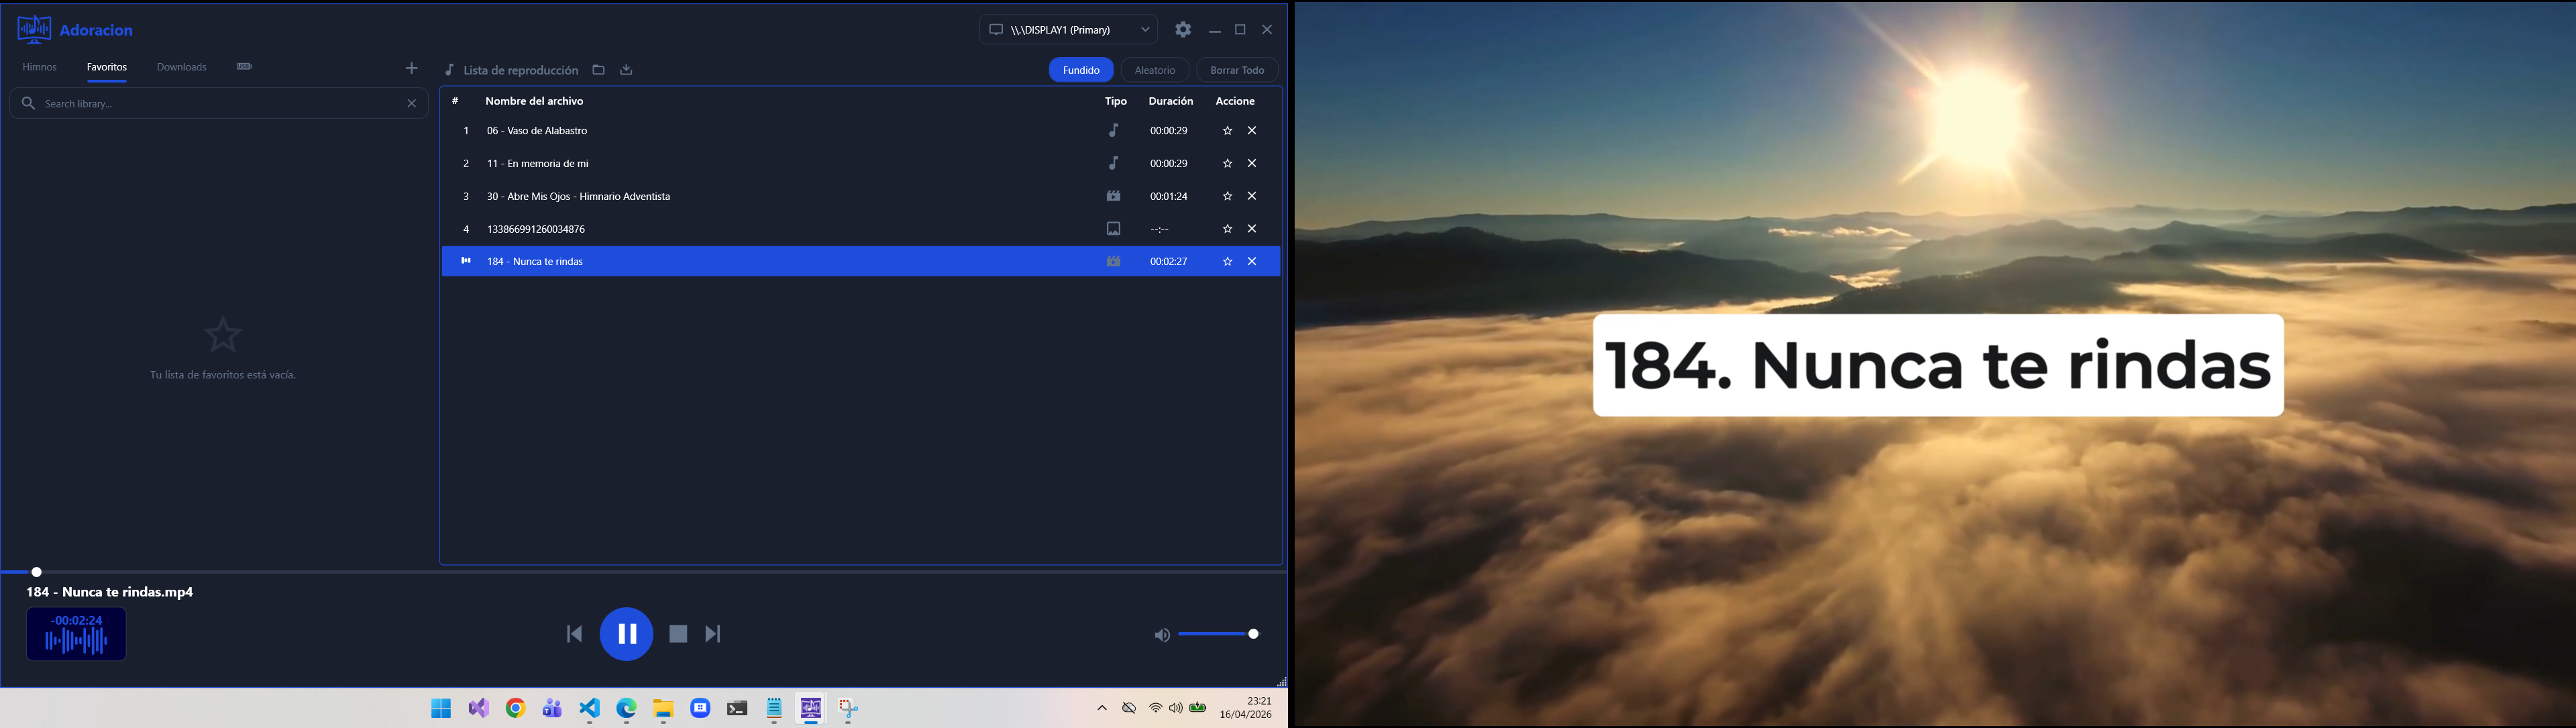Remove '133866991260034876' using its X button

pyautogui.click(x=1252, y=228)
